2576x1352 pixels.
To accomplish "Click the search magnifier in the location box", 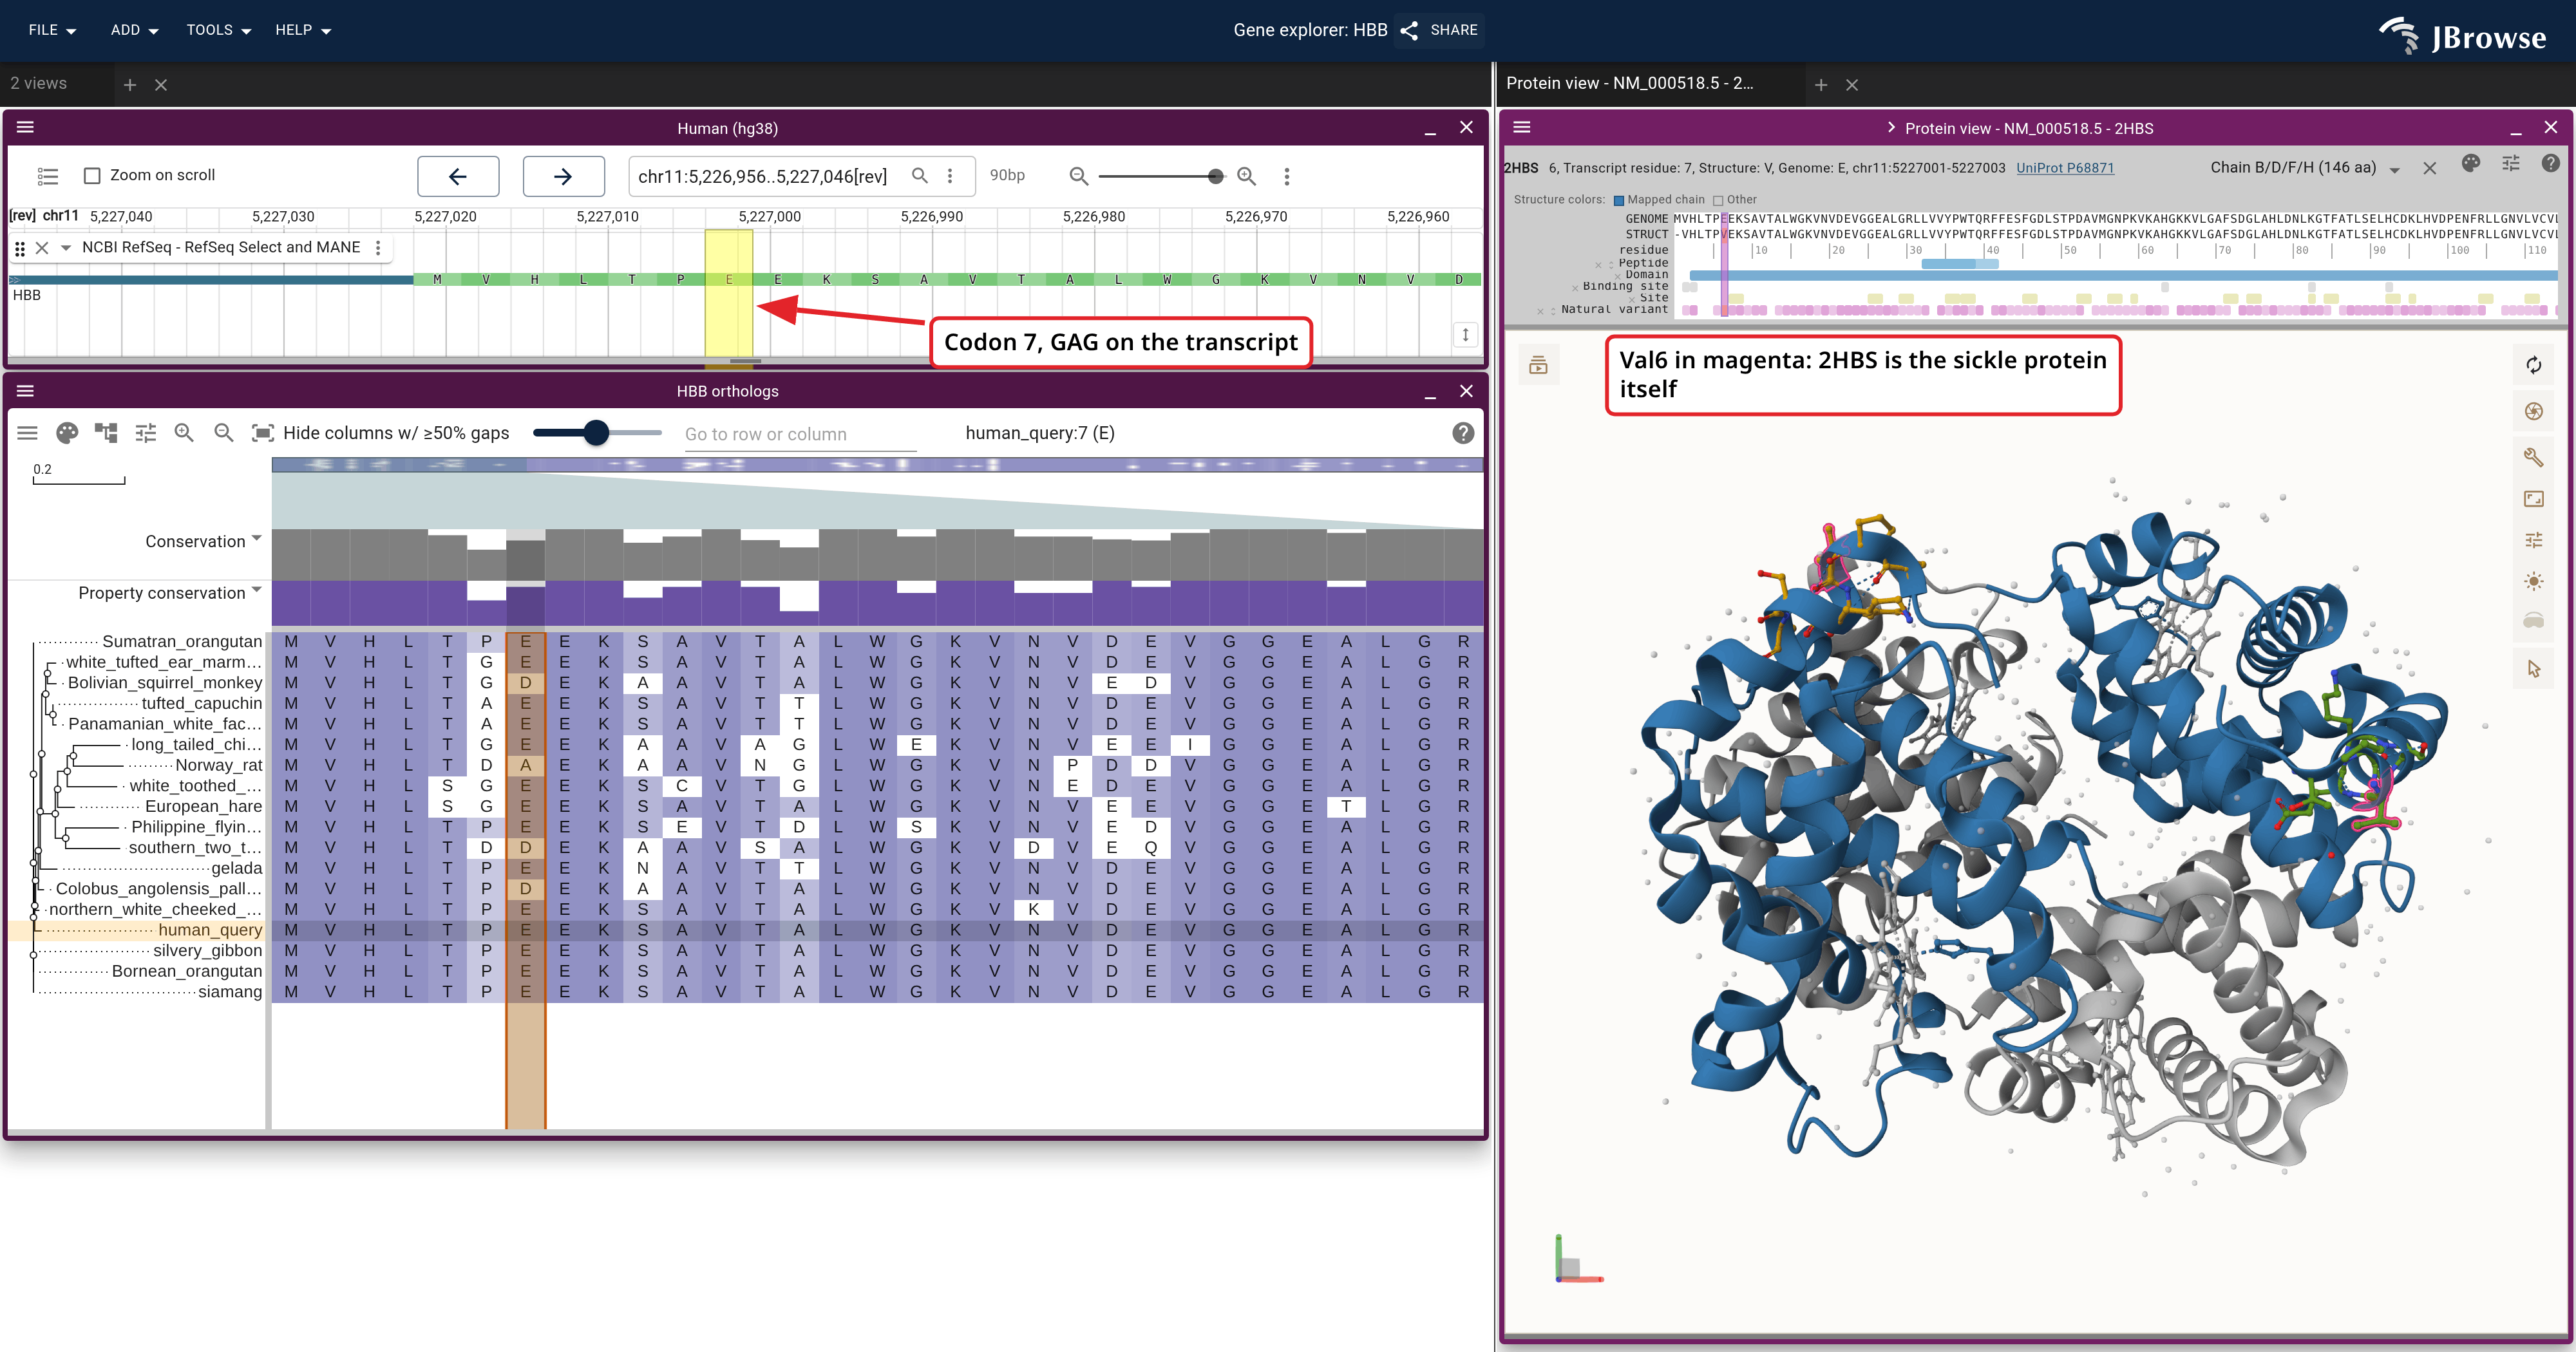I will point(920,176).
